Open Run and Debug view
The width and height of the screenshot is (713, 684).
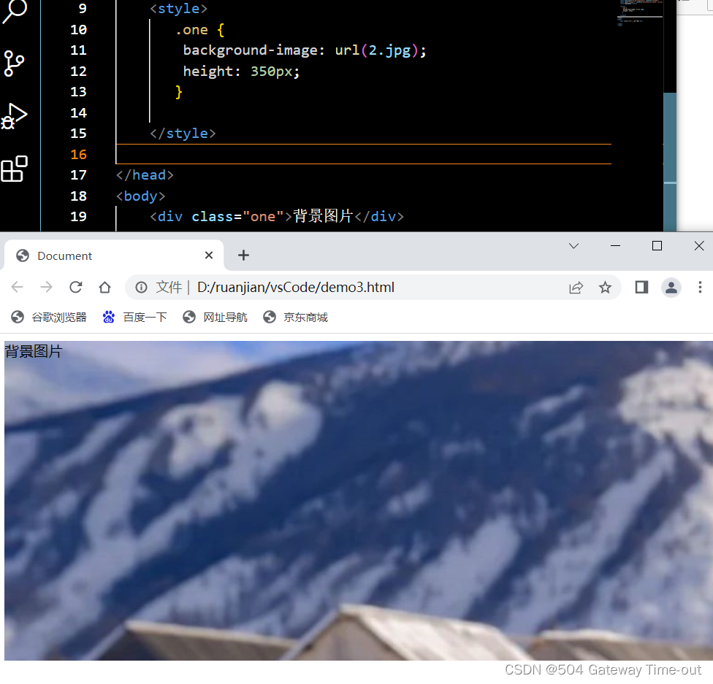point(14,116)
